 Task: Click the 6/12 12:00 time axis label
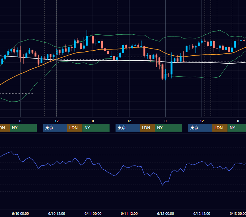202,213
